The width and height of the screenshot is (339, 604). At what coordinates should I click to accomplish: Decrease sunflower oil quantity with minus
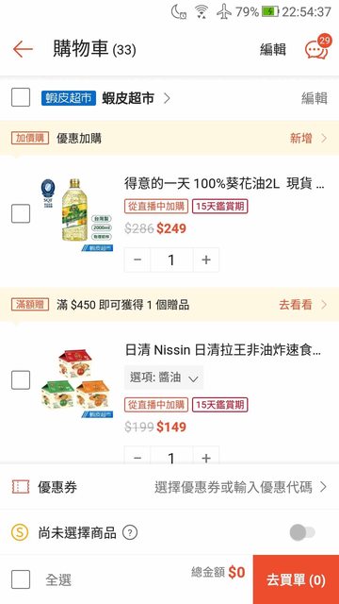[x=137, y=260]
